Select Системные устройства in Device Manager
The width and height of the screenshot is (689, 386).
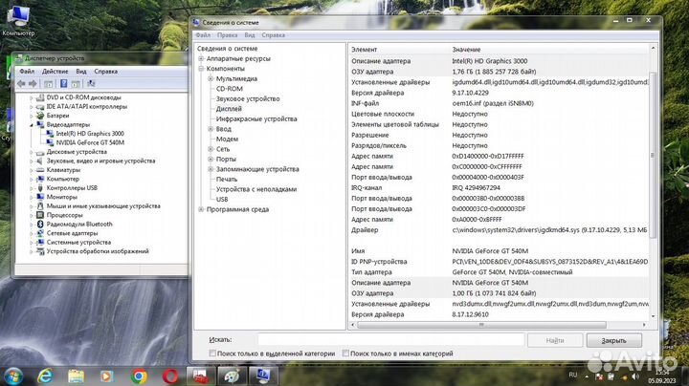click(x=78, y=242)
